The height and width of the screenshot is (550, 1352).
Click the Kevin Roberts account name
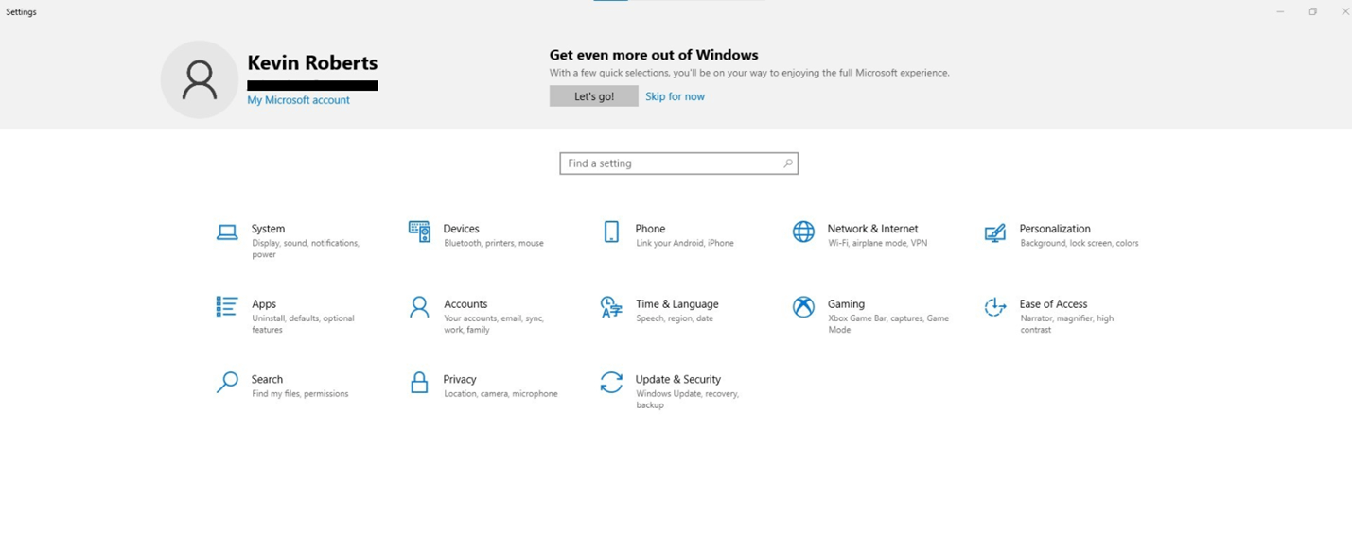pyautogui.click(x=312, y=63)
